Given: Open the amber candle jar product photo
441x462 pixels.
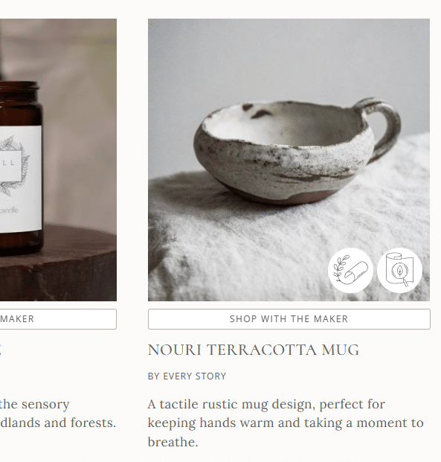Looking at the screenshot, I should (x=58, y=160).
